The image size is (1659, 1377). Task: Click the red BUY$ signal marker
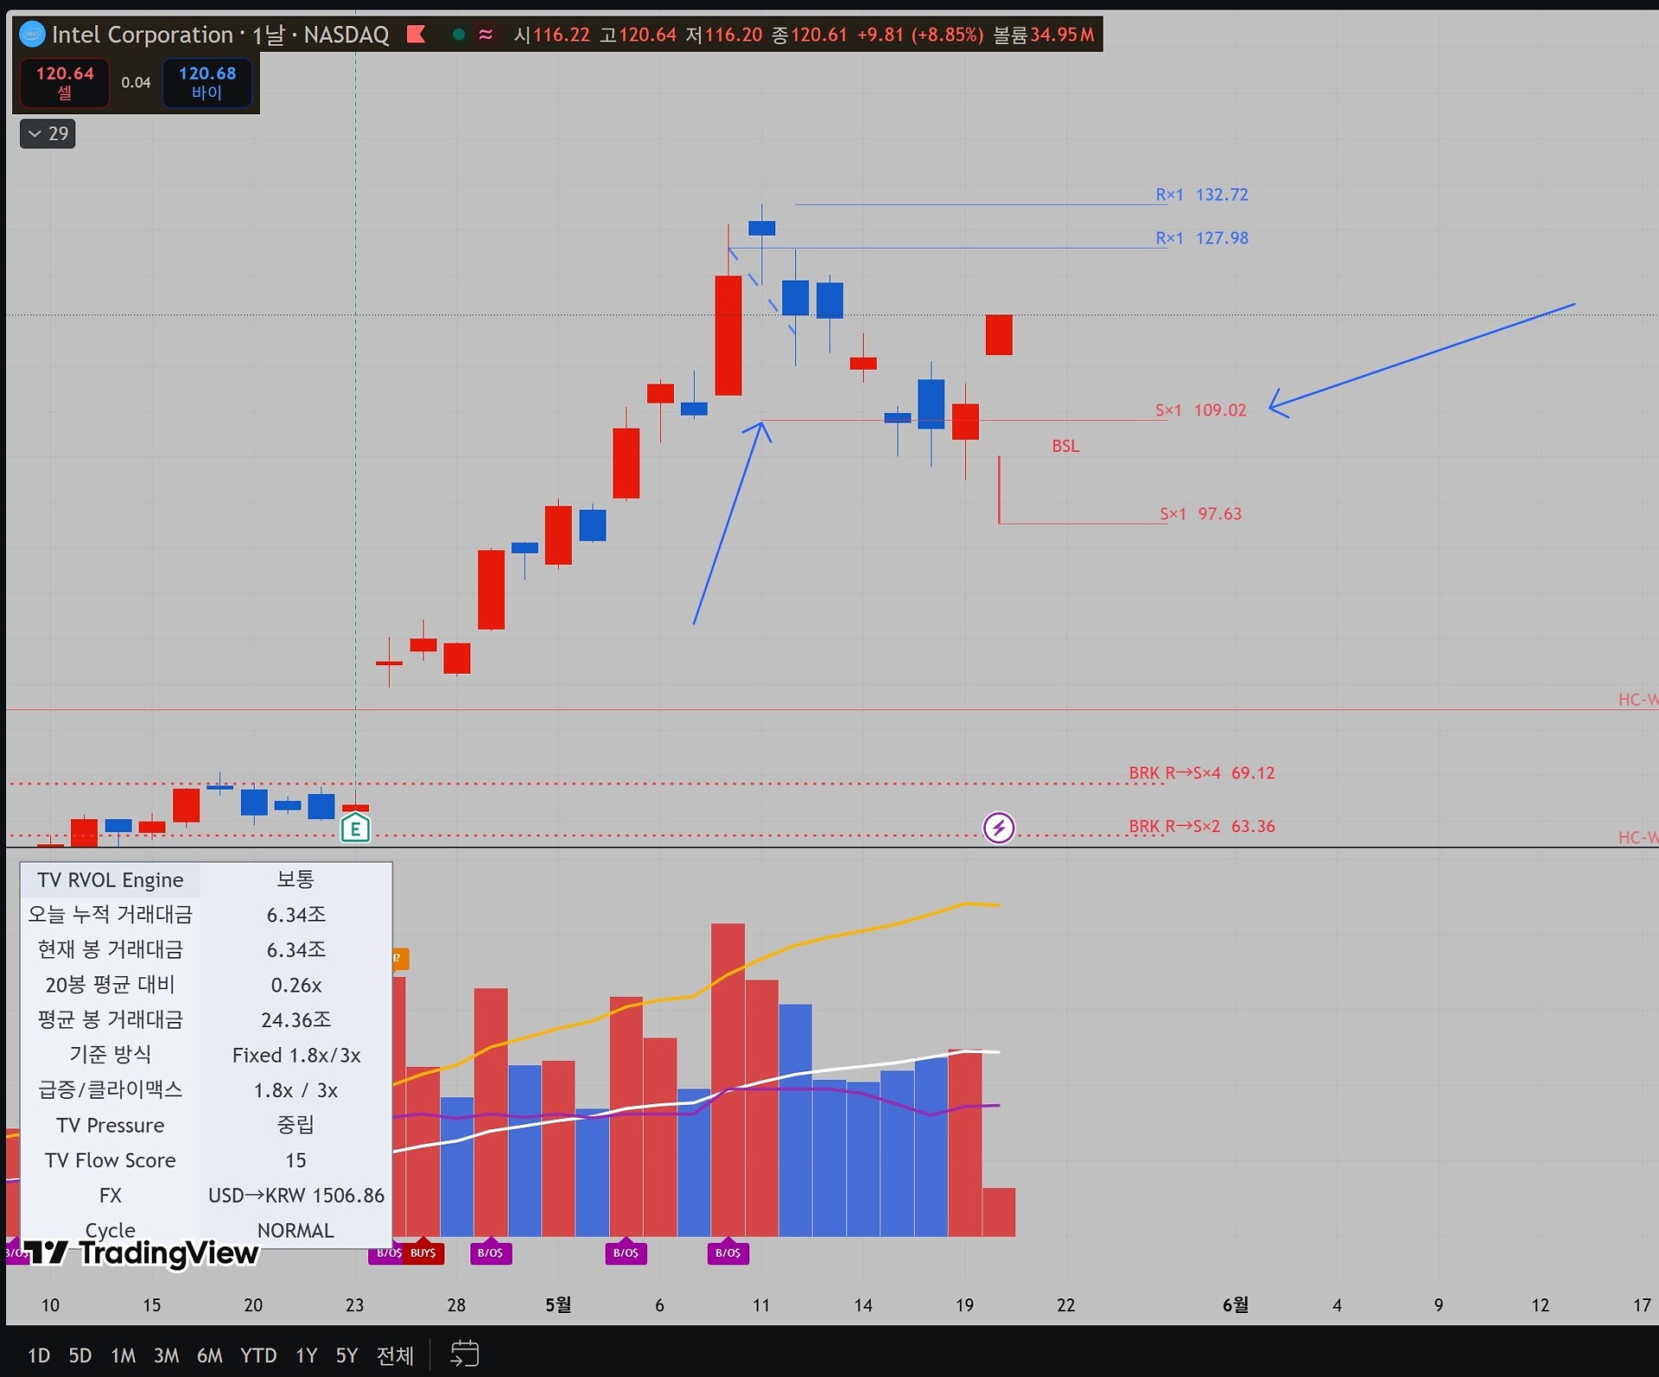(423, 1252)
